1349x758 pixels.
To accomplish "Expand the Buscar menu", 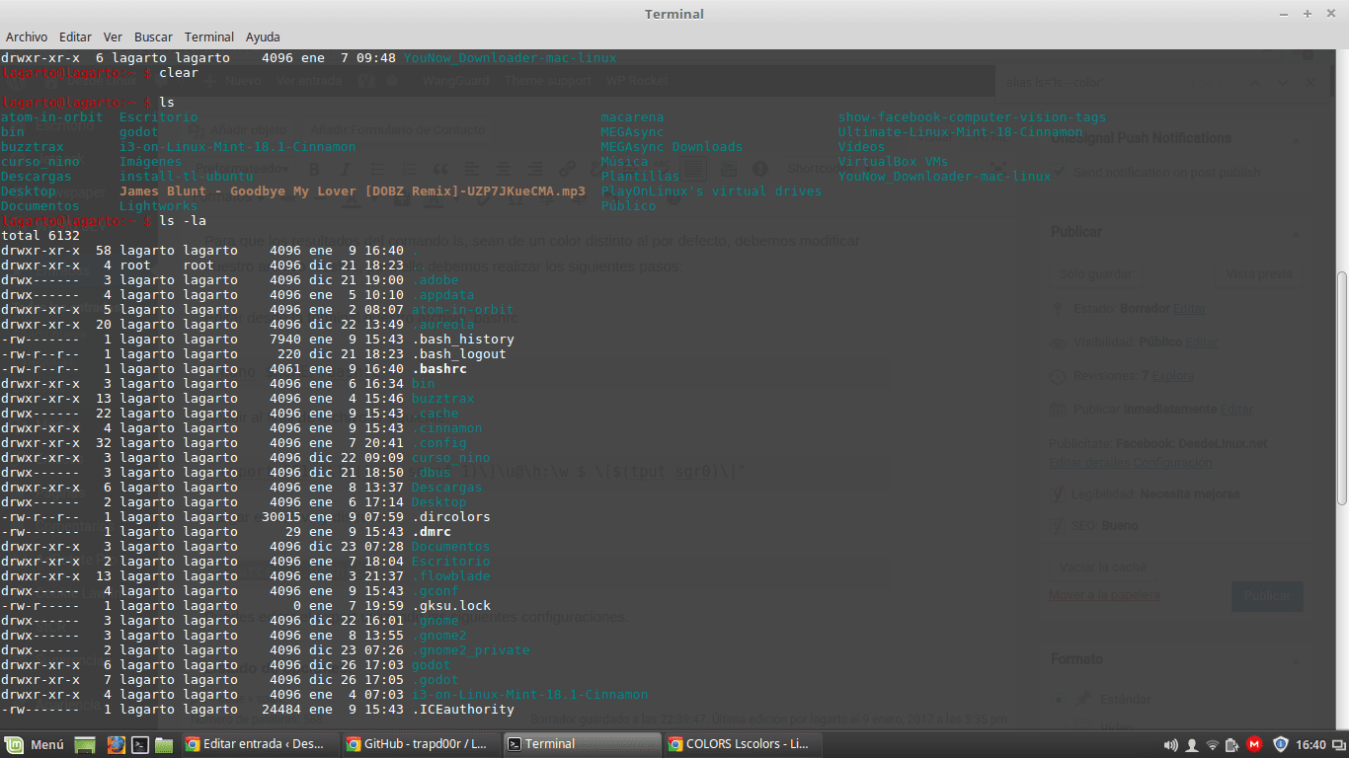I will [153, 37].
